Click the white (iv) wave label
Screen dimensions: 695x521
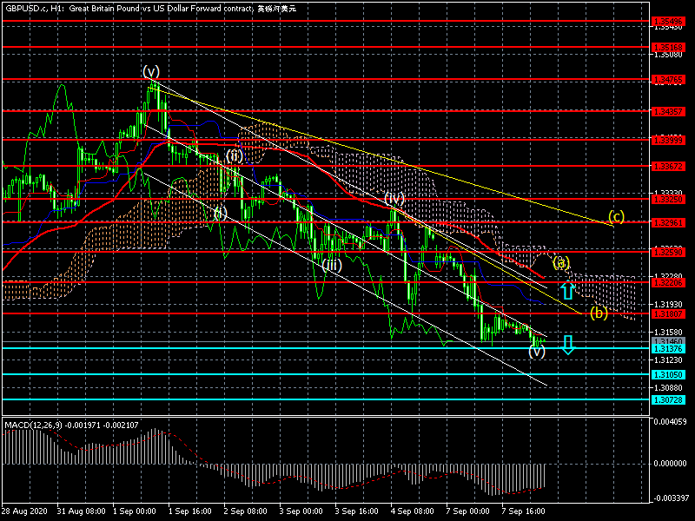[395, 199]
